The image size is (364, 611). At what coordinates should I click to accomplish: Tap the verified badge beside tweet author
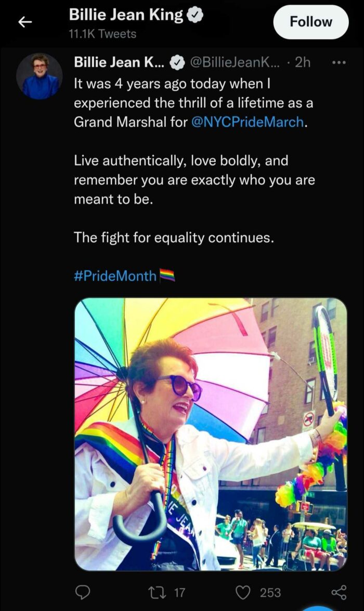click(x=178, y=63)
